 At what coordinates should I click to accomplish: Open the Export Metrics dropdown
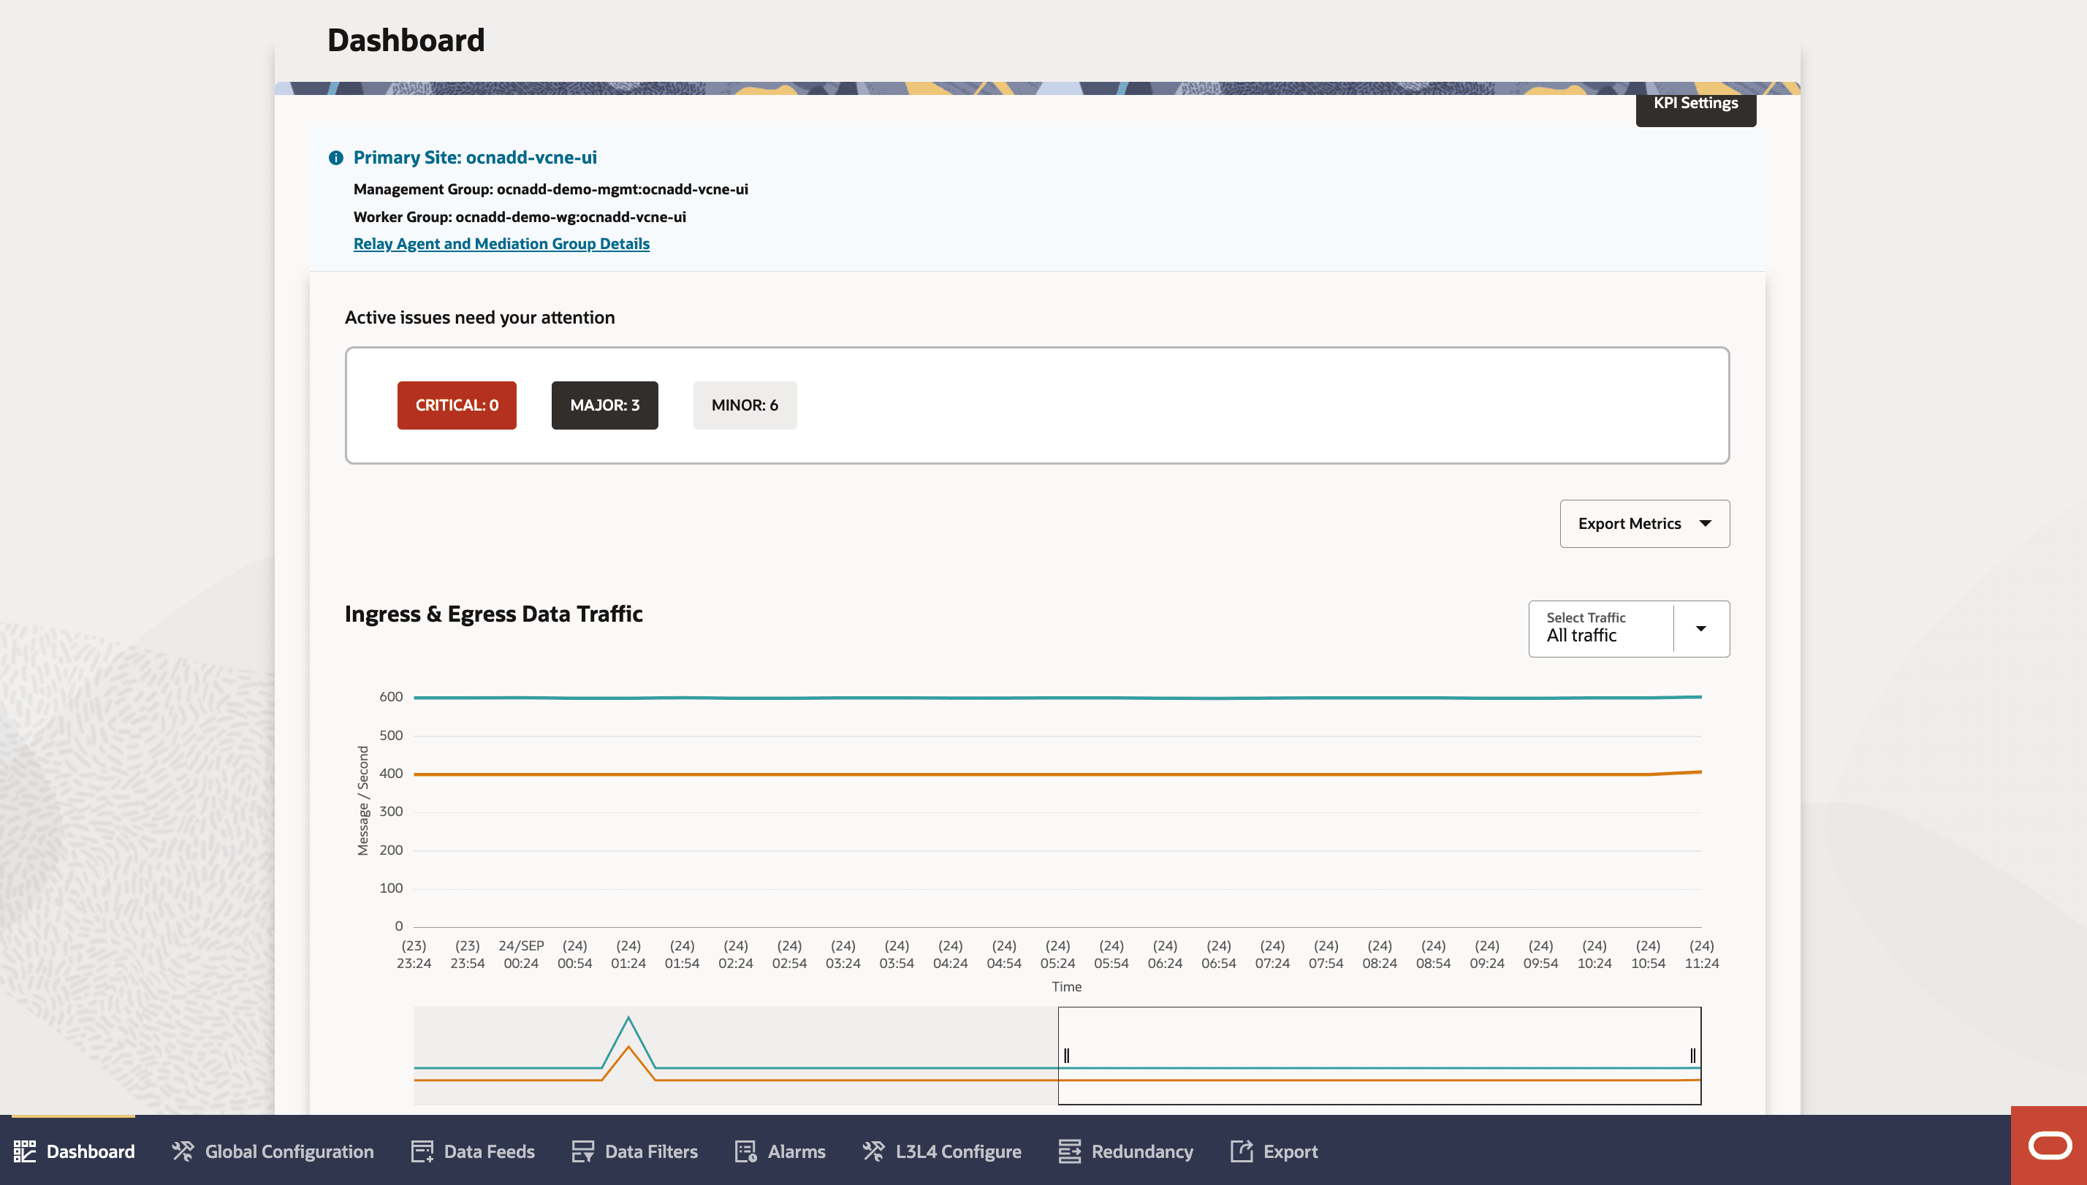tap(1644, 523)
